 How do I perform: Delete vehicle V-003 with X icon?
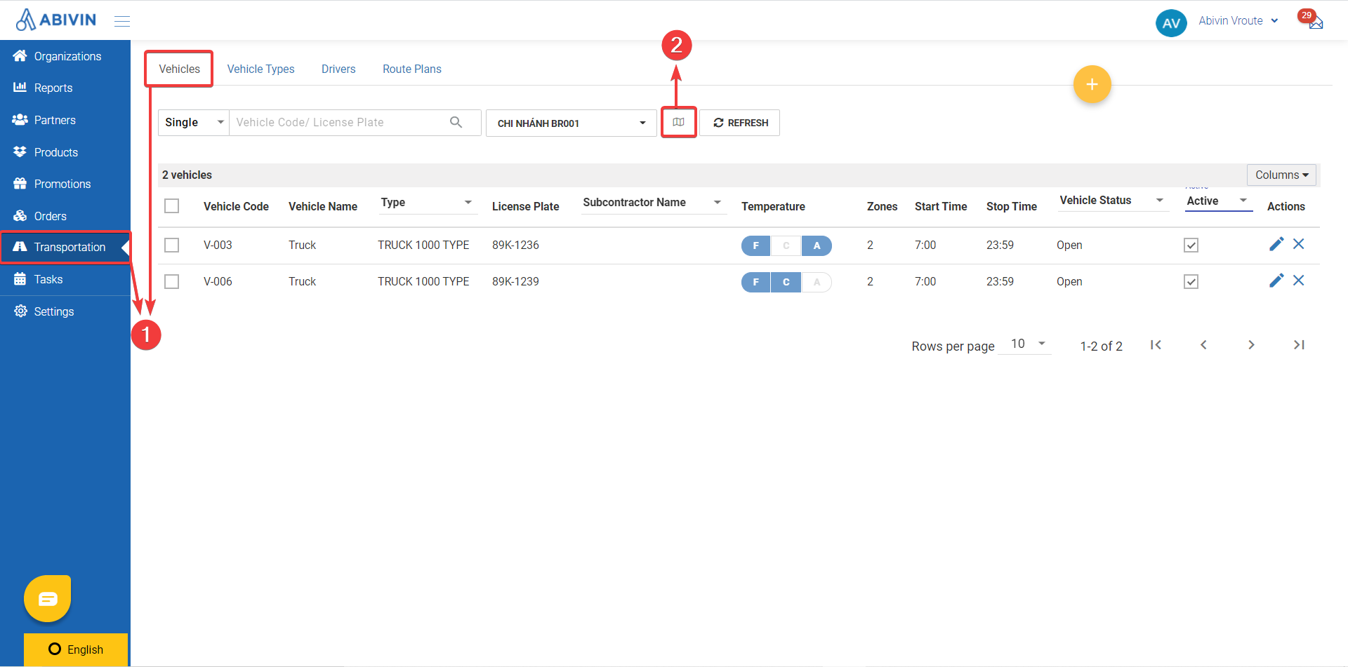pyautogui.click(x=1299, y=244)
